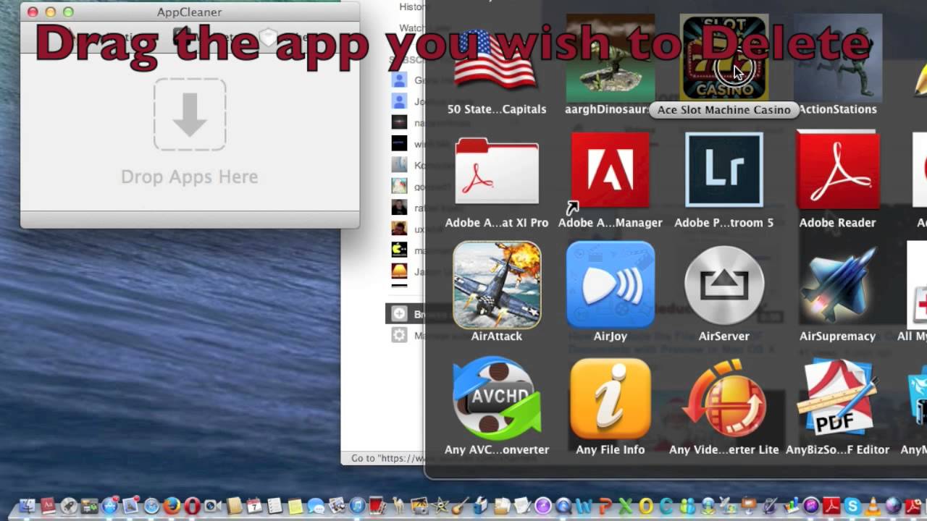Open VLC cone icon in the Dock
This screenshot has width=927, height=521.
873,506
